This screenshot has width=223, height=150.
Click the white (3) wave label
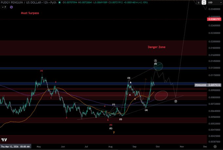(x=129, y=78)
